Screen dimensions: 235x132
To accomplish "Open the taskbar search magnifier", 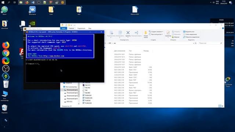I will pos(9,2).
